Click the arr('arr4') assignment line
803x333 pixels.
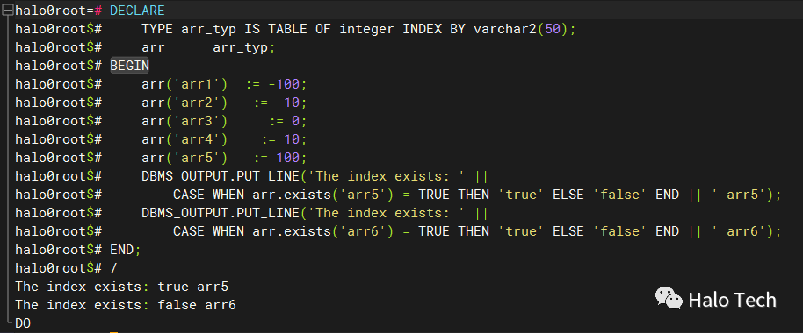click(x=224, y=139)
